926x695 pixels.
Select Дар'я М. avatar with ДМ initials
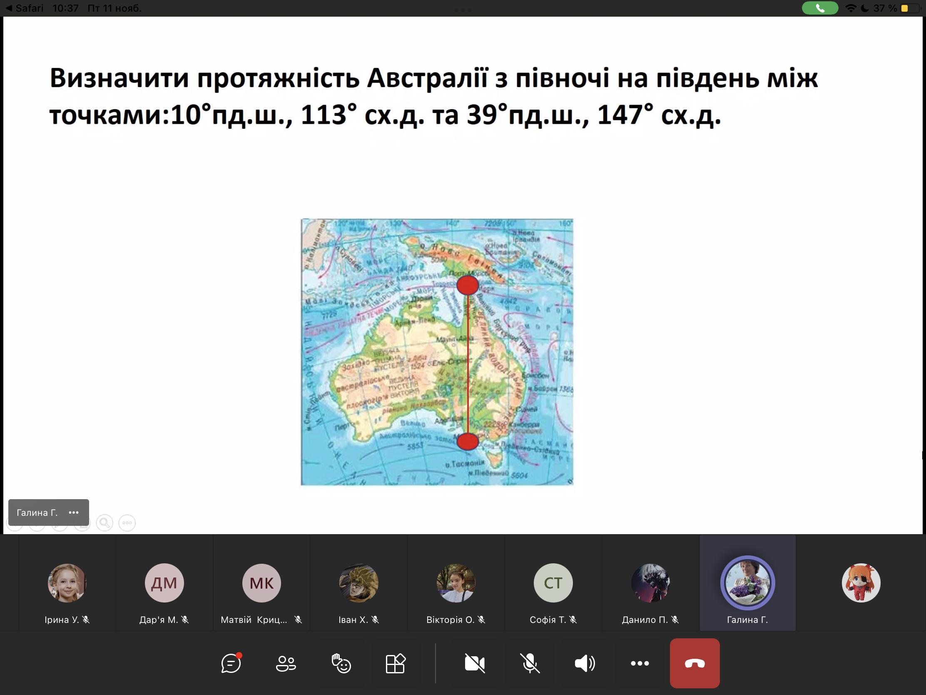click(164, 583)
